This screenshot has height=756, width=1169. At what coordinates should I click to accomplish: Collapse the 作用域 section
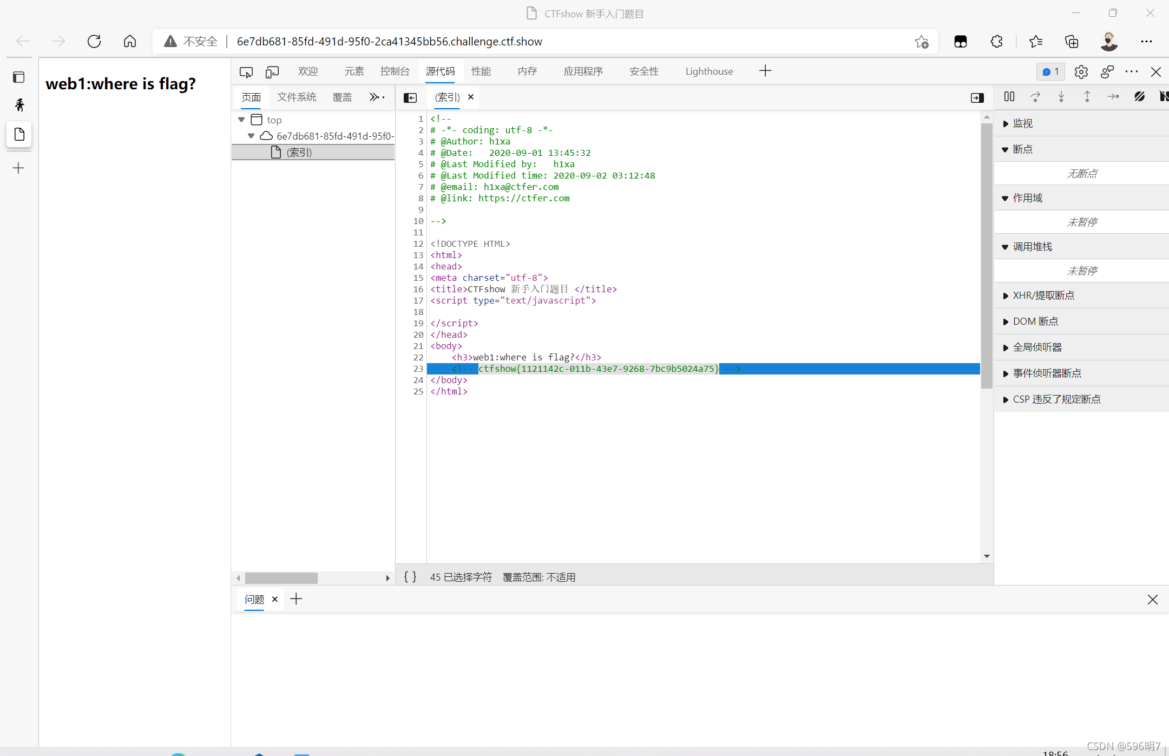(x=1082, y=198)
